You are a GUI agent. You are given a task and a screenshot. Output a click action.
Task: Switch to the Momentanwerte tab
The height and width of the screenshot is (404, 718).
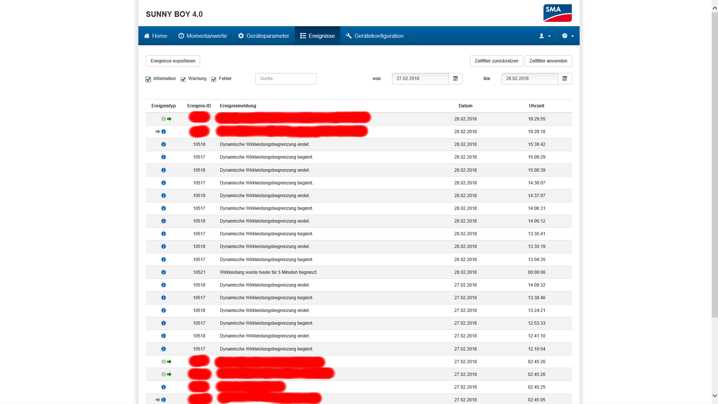[202, 36]
